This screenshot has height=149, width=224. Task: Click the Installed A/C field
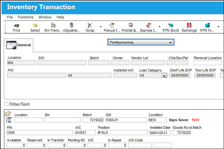125,75
